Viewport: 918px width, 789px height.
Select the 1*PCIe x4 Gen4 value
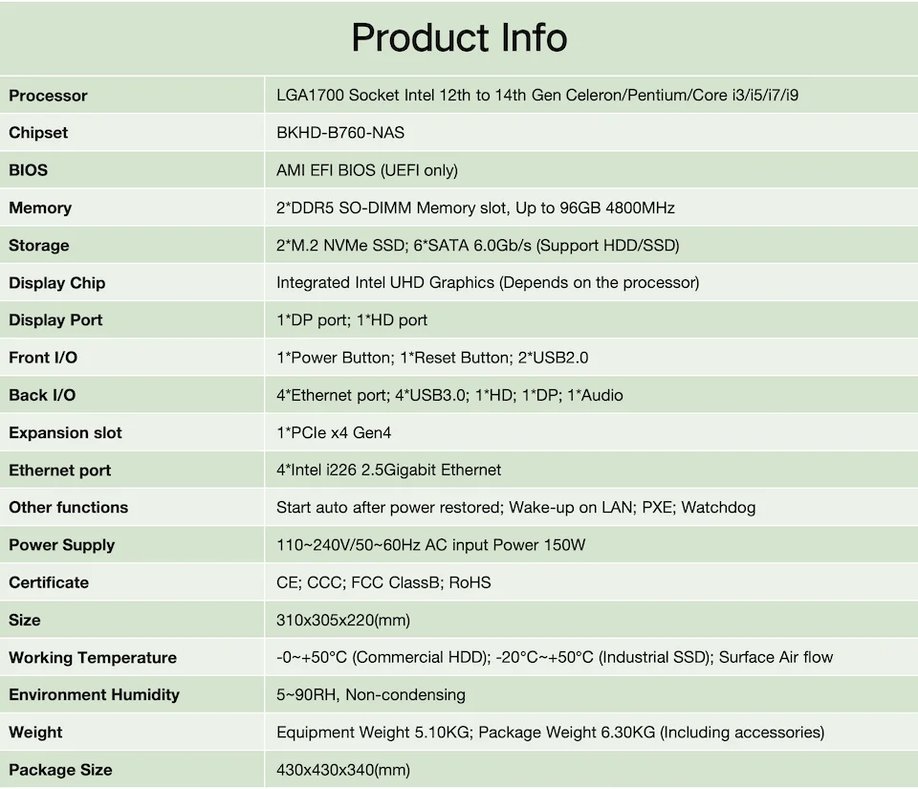(x=334, y=433)
